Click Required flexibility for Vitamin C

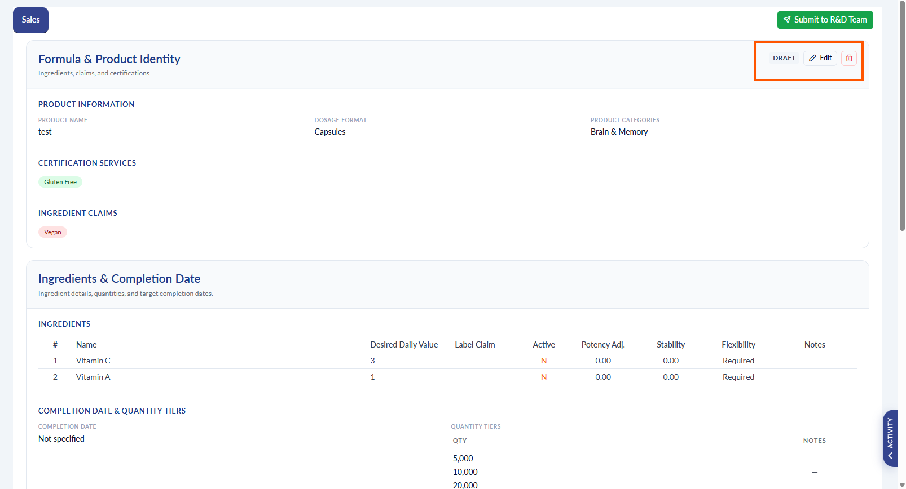(738, 361)
